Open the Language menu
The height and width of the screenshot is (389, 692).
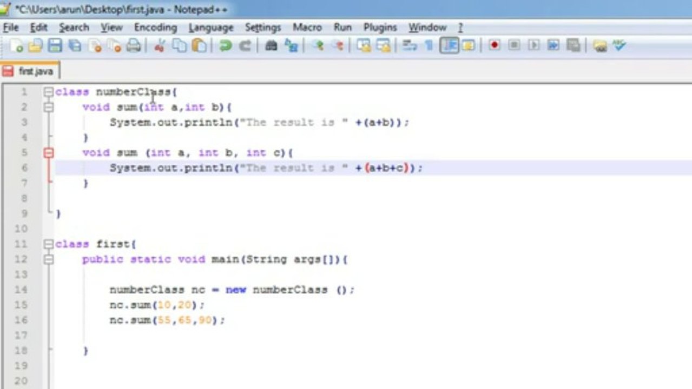pos(211,28)
